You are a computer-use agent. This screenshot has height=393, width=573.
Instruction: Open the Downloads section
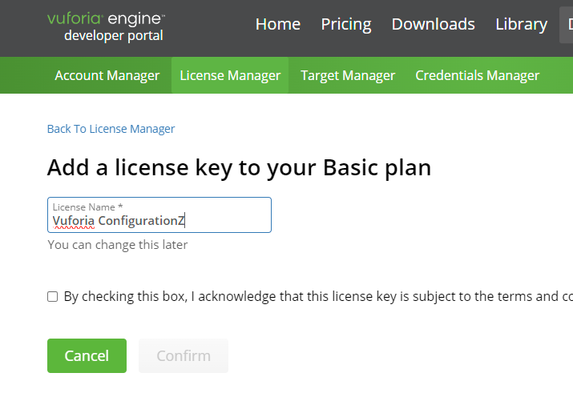[433, 25]
